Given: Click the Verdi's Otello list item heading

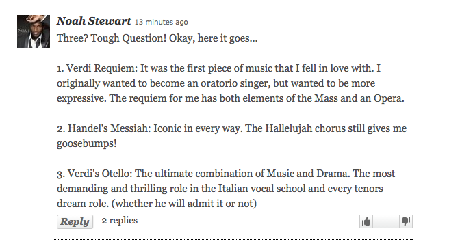Looking at the screenshot, I should pos(94,174).
